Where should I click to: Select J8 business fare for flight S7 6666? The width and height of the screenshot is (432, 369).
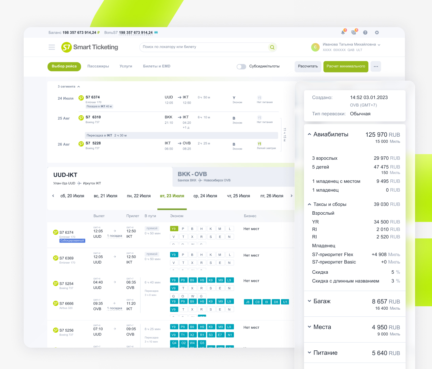(248, 302)
